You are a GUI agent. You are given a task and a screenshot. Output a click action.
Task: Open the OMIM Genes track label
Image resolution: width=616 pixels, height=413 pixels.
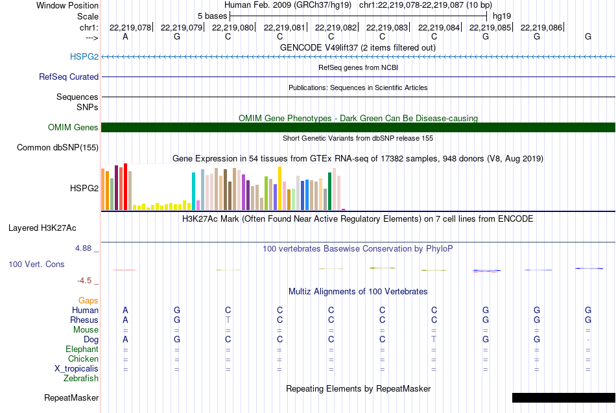pyautogui.click(x=73, y=127)
